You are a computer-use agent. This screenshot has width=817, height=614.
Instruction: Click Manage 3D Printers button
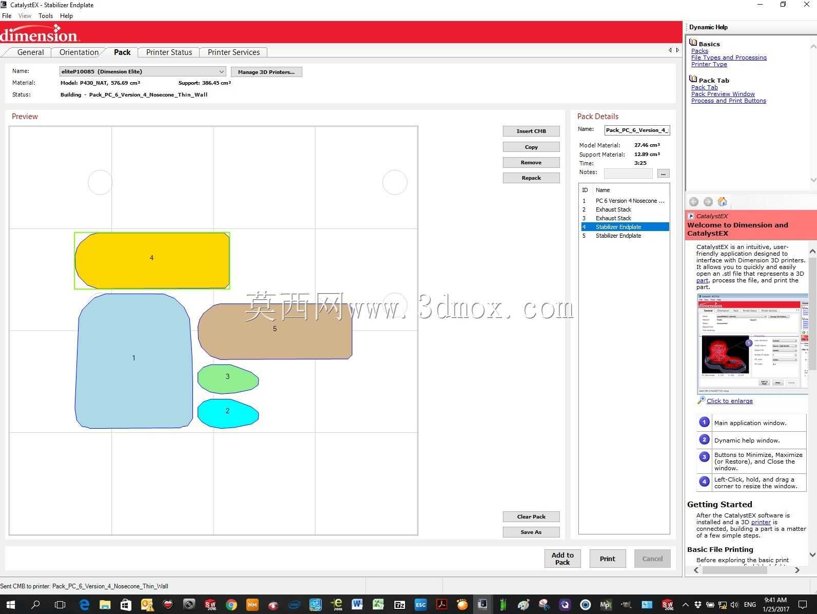tap(266, 72)
